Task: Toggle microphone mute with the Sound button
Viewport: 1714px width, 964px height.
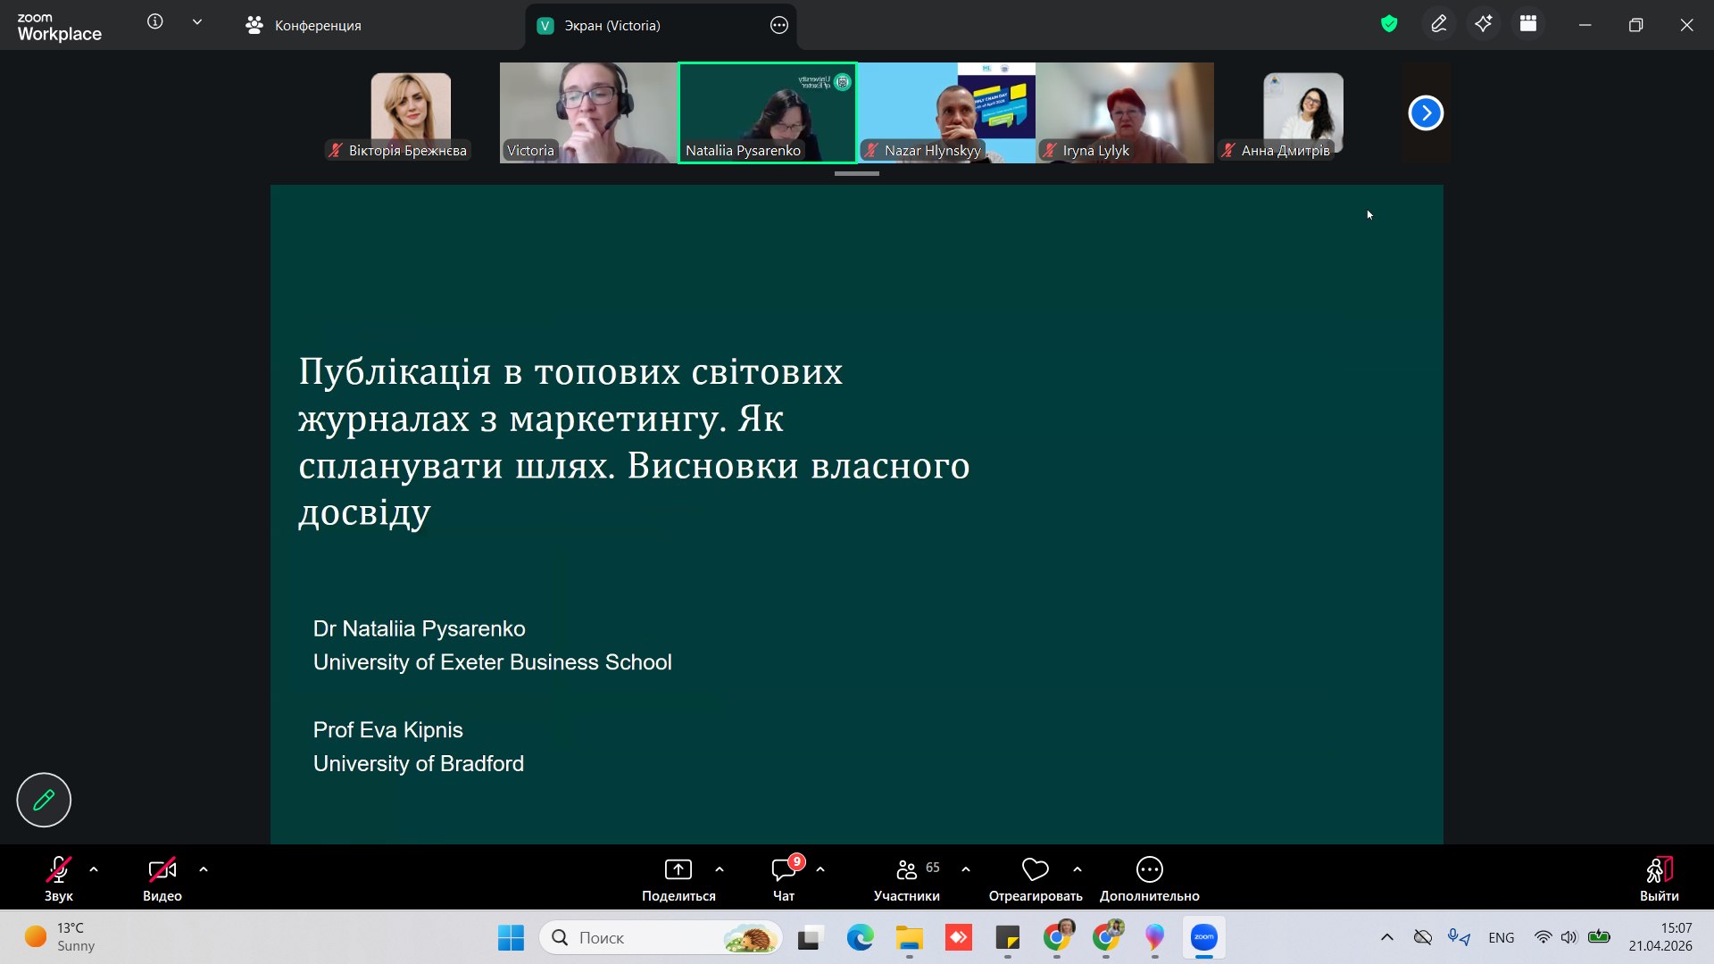Action: click(58, 869)
